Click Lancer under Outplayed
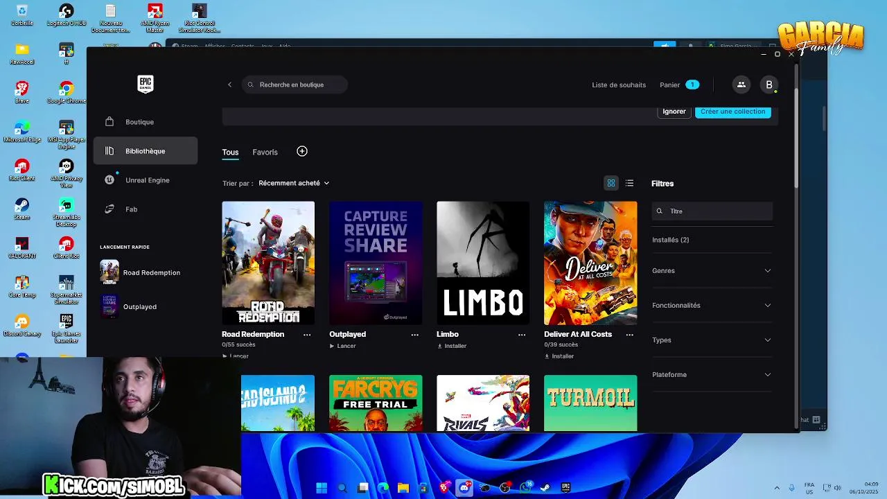Image resolution: width=887 pixels, height=499 pixels. tap(342, 346)
